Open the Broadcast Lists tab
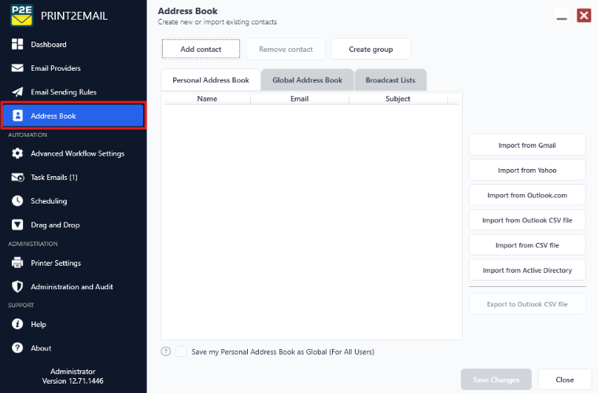 [390, 80]
